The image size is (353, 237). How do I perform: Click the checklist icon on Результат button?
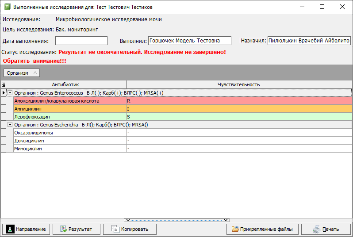pyautogui.click(x=64, y=229)
